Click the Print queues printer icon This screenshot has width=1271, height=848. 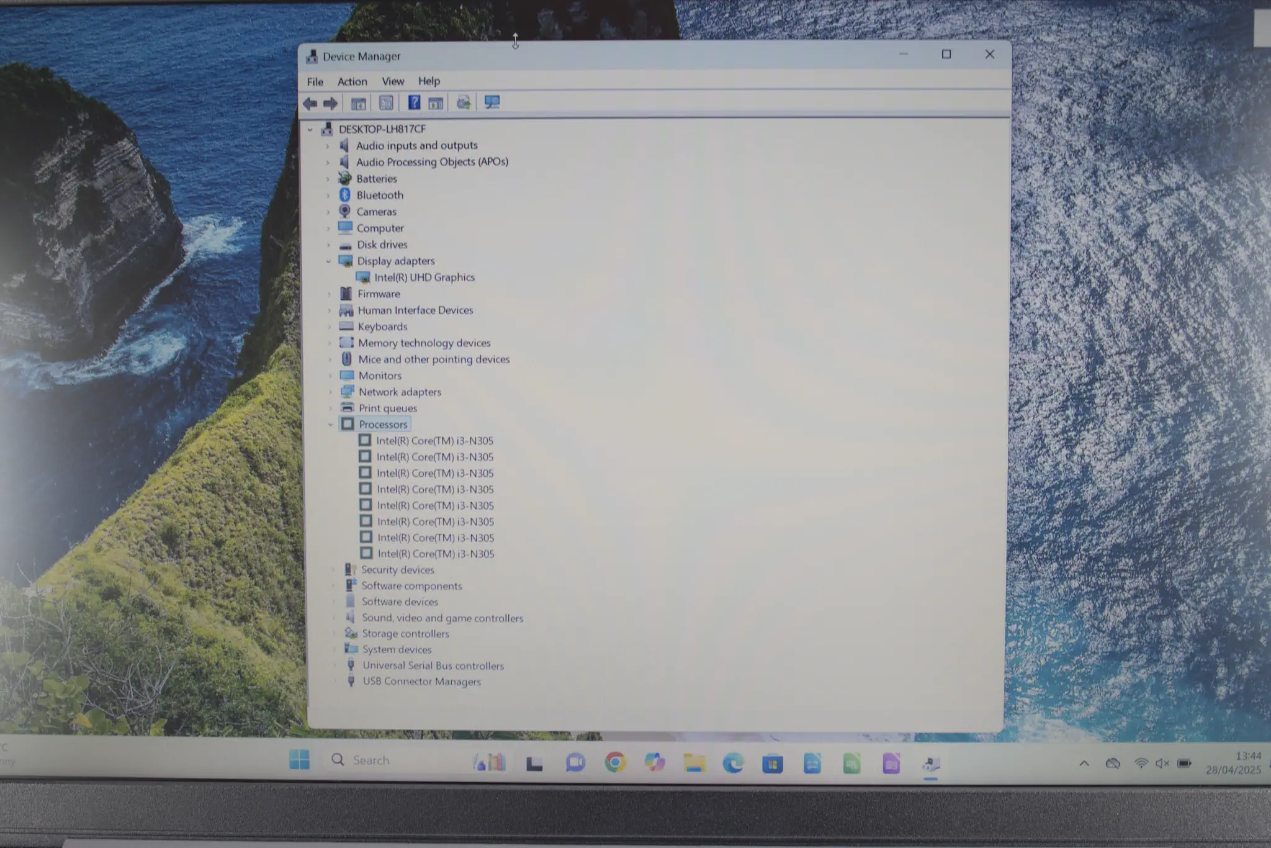(x=348, y=408)
